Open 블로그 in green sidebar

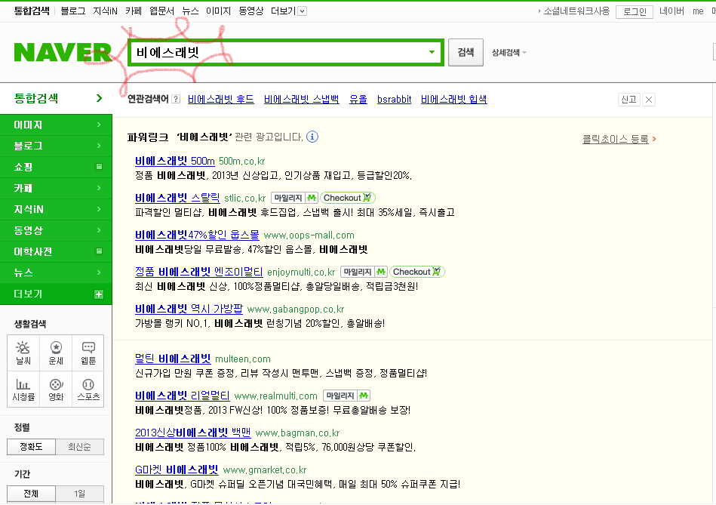click(56, 146)
